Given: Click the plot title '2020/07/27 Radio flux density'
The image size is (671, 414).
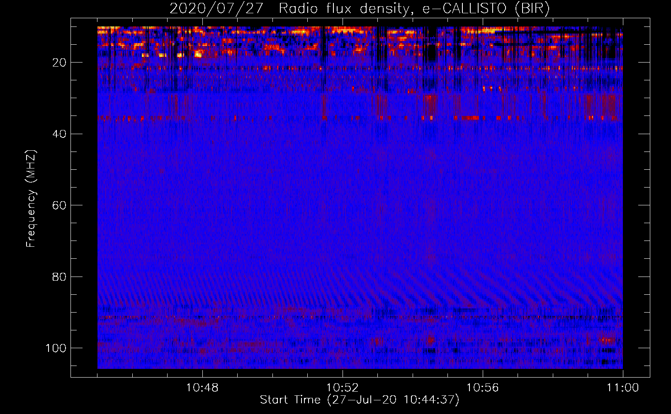Looking at the screenshot, I should click(360, 9).
